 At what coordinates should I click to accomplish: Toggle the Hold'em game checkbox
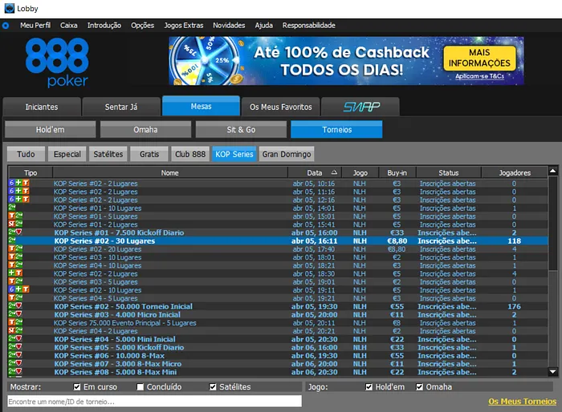tap(369, 387)
